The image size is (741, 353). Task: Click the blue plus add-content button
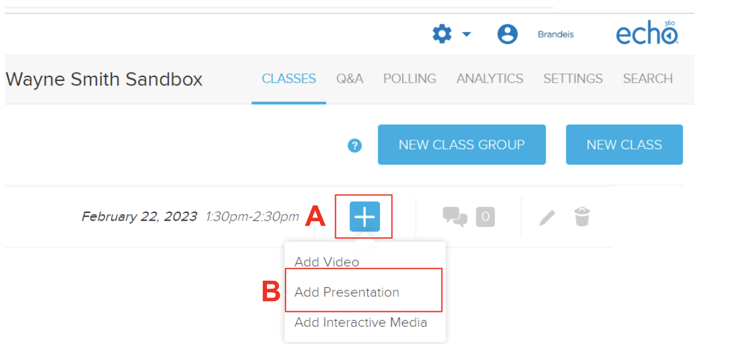point(365,216)
